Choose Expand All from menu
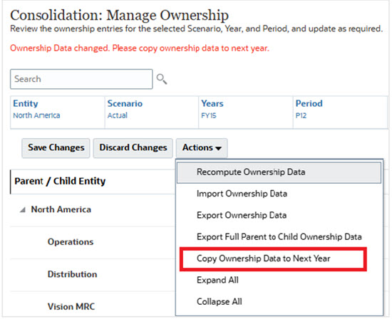Viewport: 392px width, 319px height. pyautogui.click(x=279, y=281)
